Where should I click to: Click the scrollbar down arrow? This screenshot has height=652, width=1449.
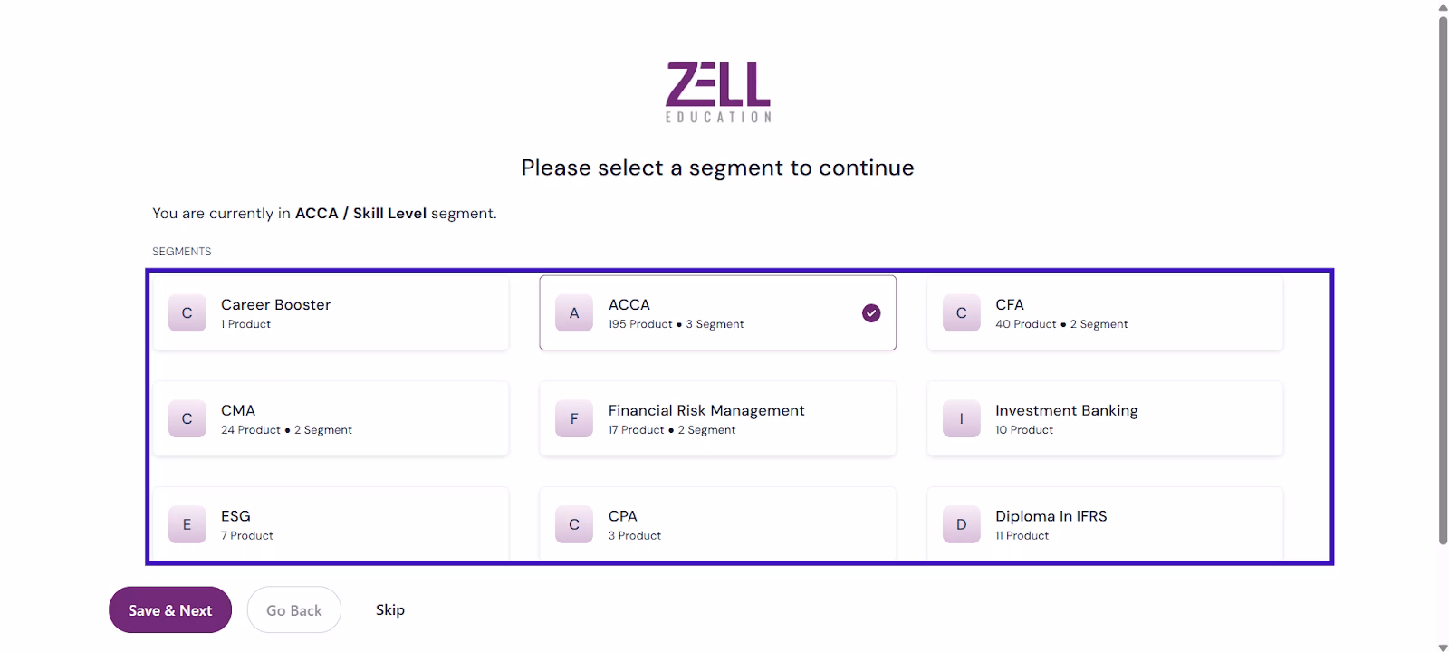[x=1443, y=647]
